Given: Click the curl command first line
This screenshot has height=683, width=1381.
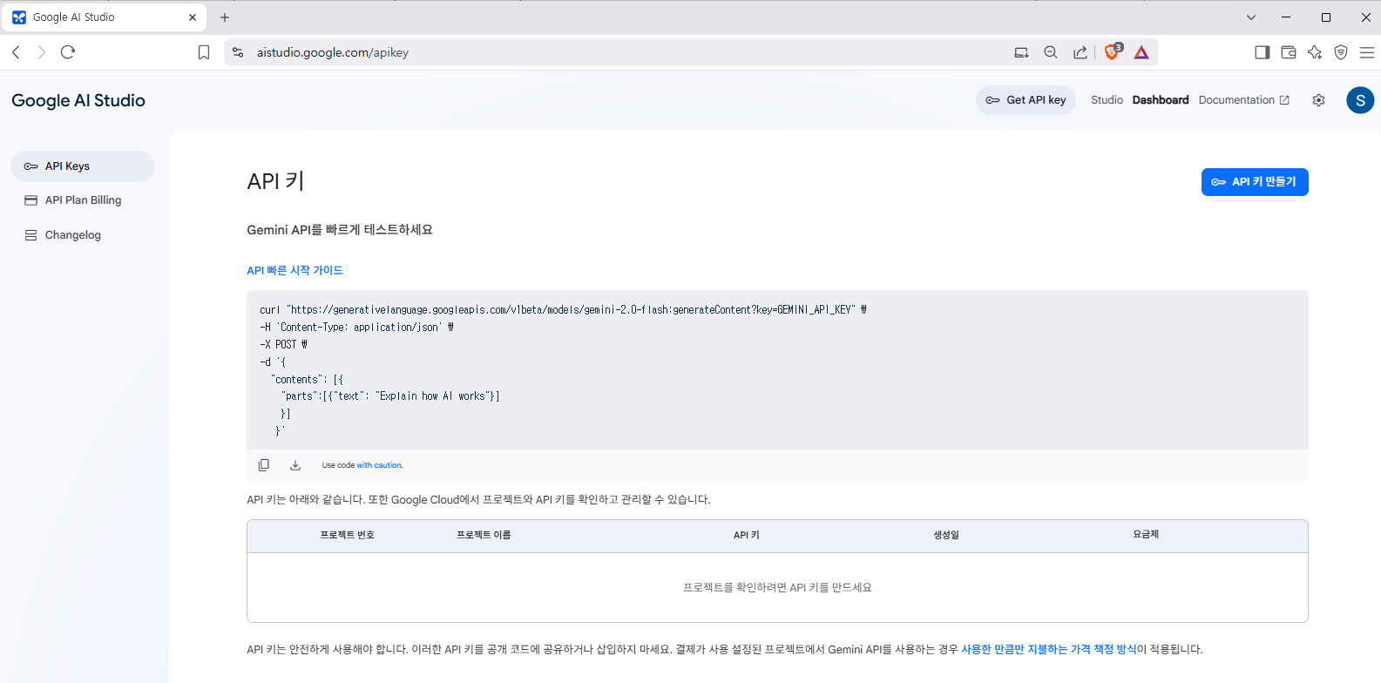Looking at the screenshot, I should pos(563,309).
